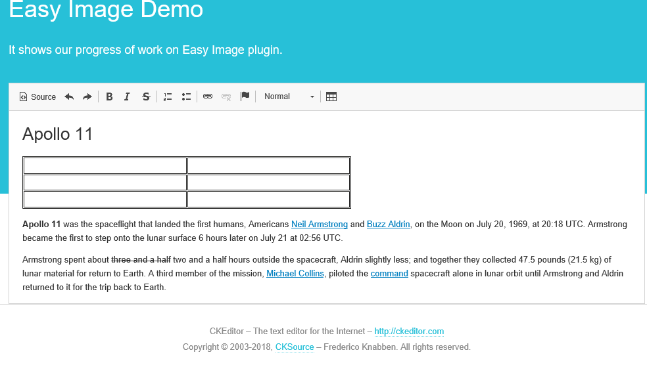Image resolution: width=647 pixels, height=386 pixels.
Task: Visit the http://ckeditor.com link
Action: click(409, 332)
